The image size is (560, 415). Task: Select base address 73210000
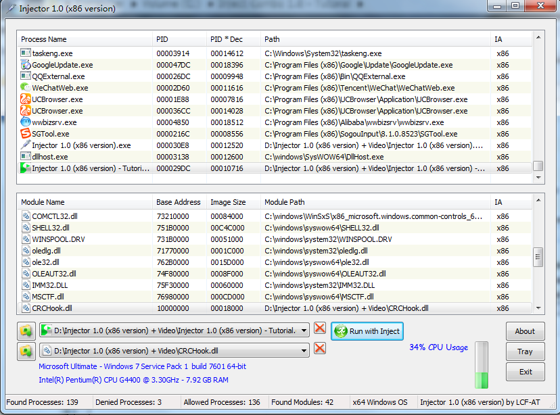(x=173, y=216)
